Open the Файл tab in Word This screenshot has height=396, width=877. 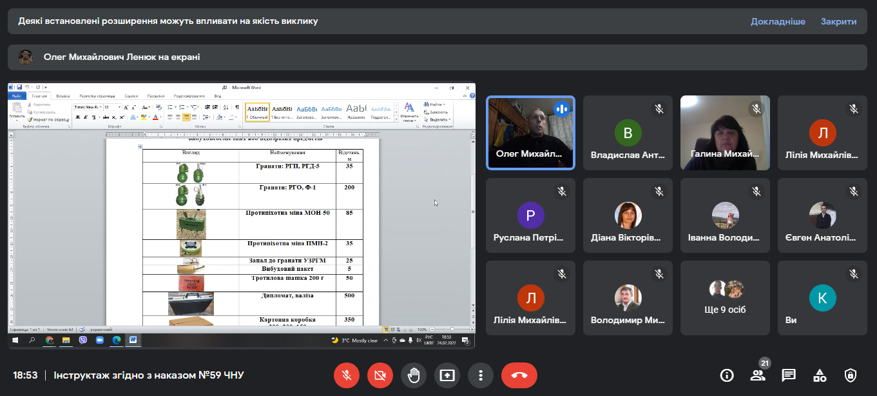tap(17, 95)
